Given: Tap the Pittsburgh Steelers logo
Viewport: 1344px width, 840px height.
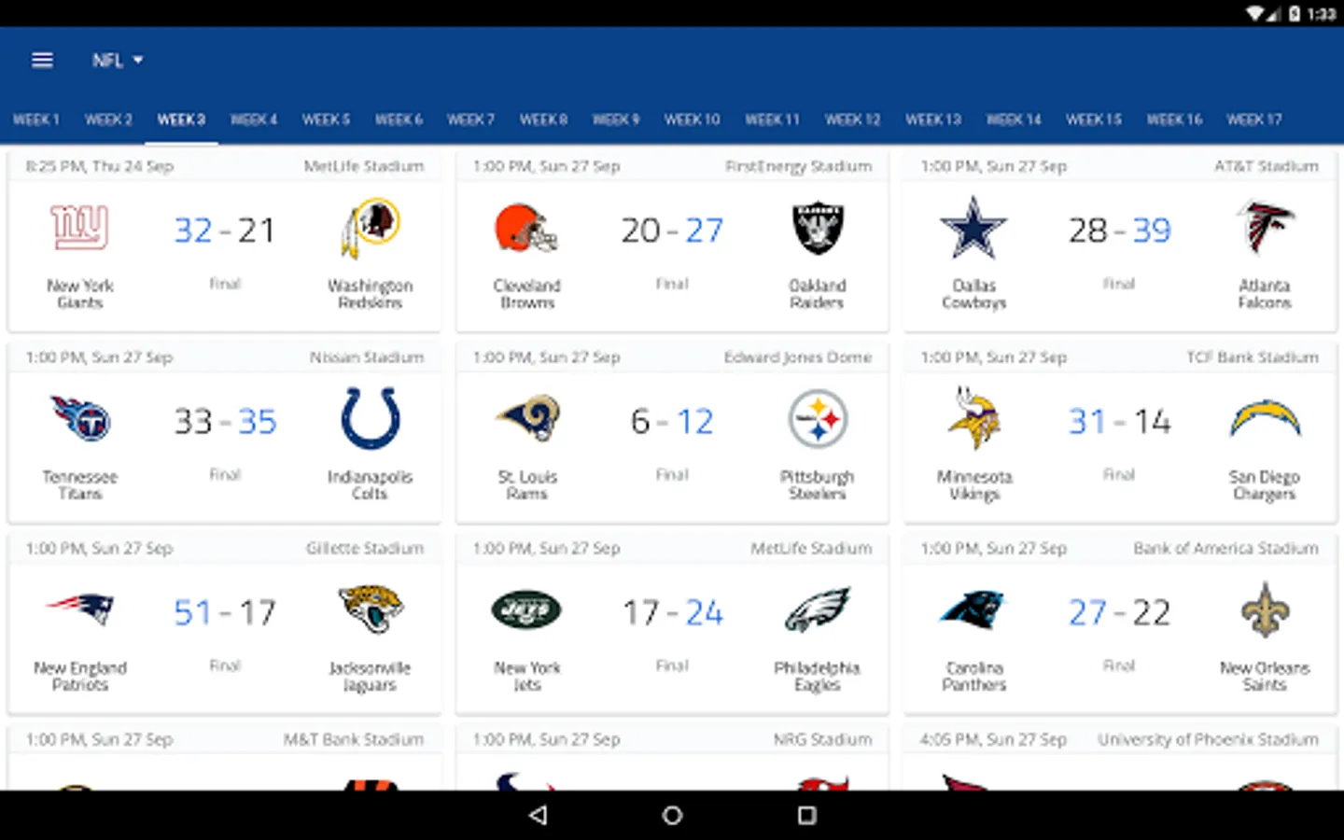Looking at the screenshot, I should [818, 419].
